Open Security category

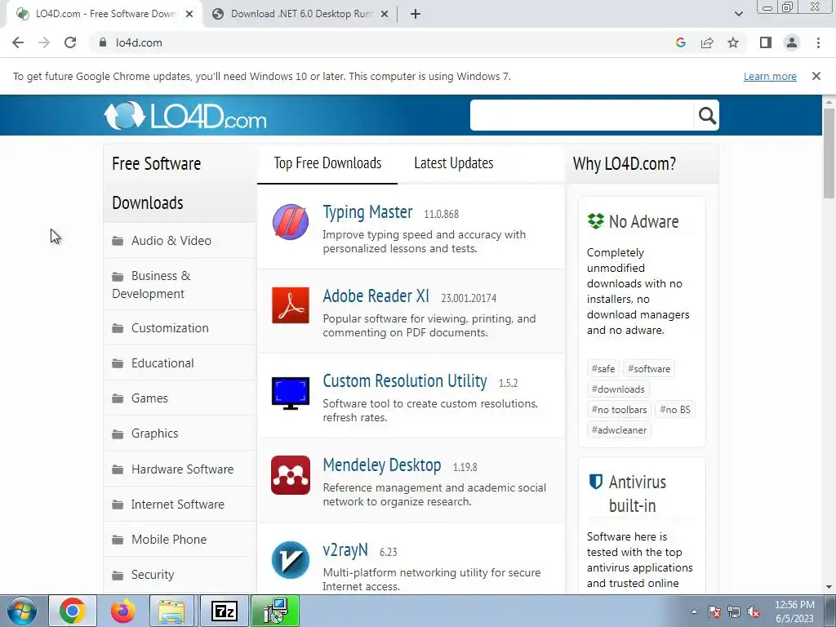point(180,575)
